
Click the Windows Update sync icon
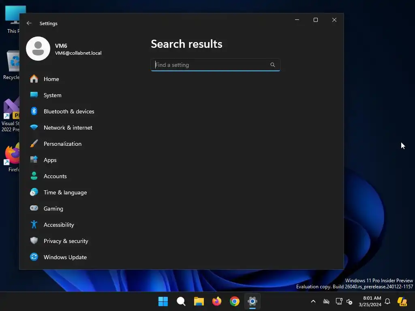34,257
